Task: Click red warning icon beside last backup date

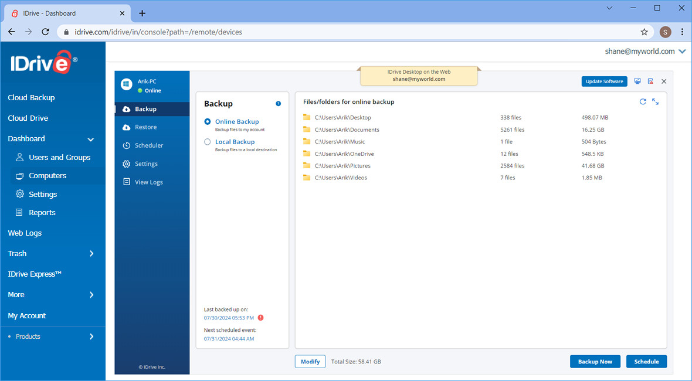Action: click(261, 318)
